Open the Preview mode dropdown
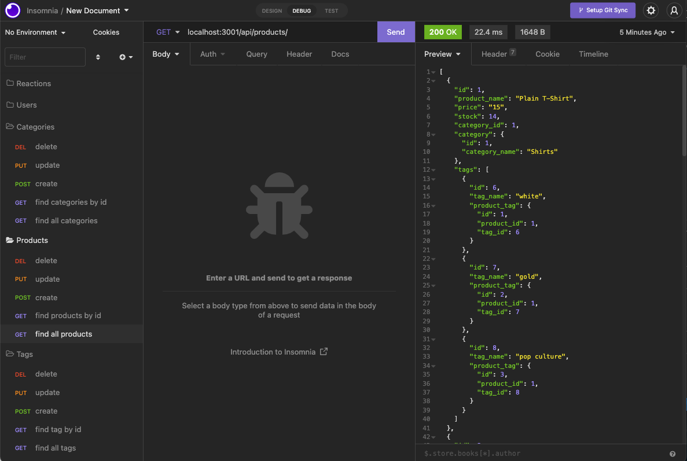 coord(442,54)
